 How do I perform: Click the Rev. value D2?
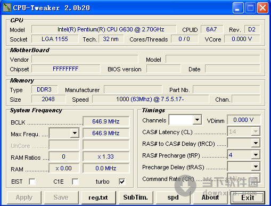pos(252,29)
